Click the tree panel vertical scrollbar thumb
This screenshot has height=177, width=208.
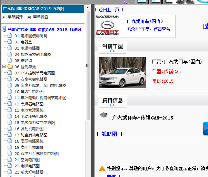click(88, 65)
